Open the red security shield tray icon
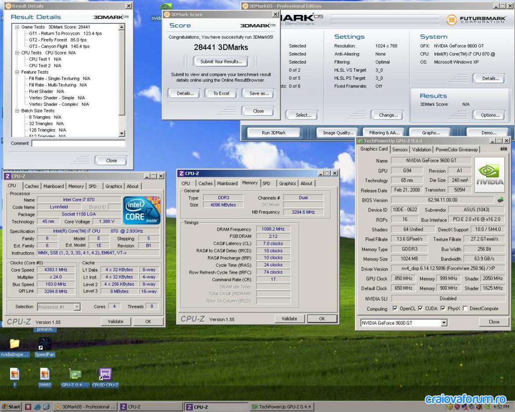 click(457, 407)
